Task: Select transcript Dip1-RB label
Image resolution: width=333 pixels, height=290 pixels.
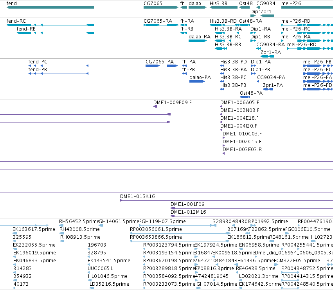Action: click(260, 37)
